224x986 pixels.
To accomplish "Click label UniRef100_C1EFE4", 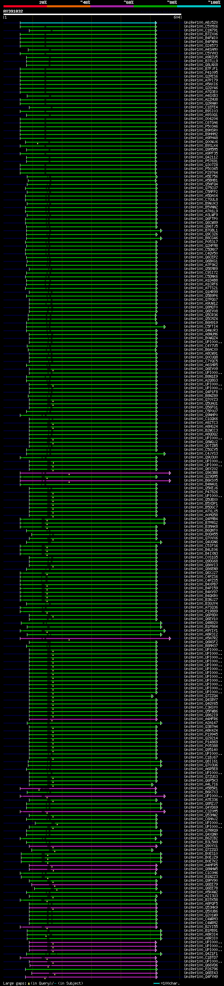I will click(x=201, y=107).
